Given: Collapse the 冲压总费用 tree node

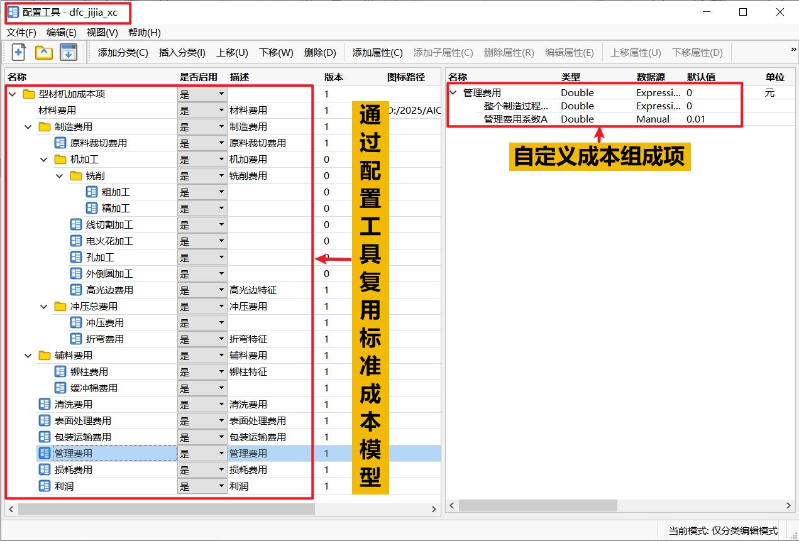Looking at the screenshot, I should [43, 307].
